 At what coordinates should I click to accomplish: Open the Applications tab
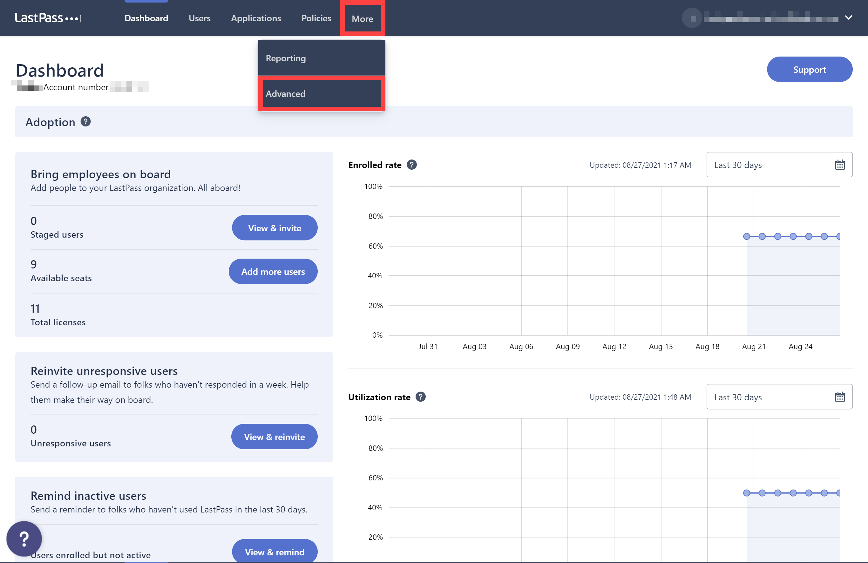tap(256, 18)
